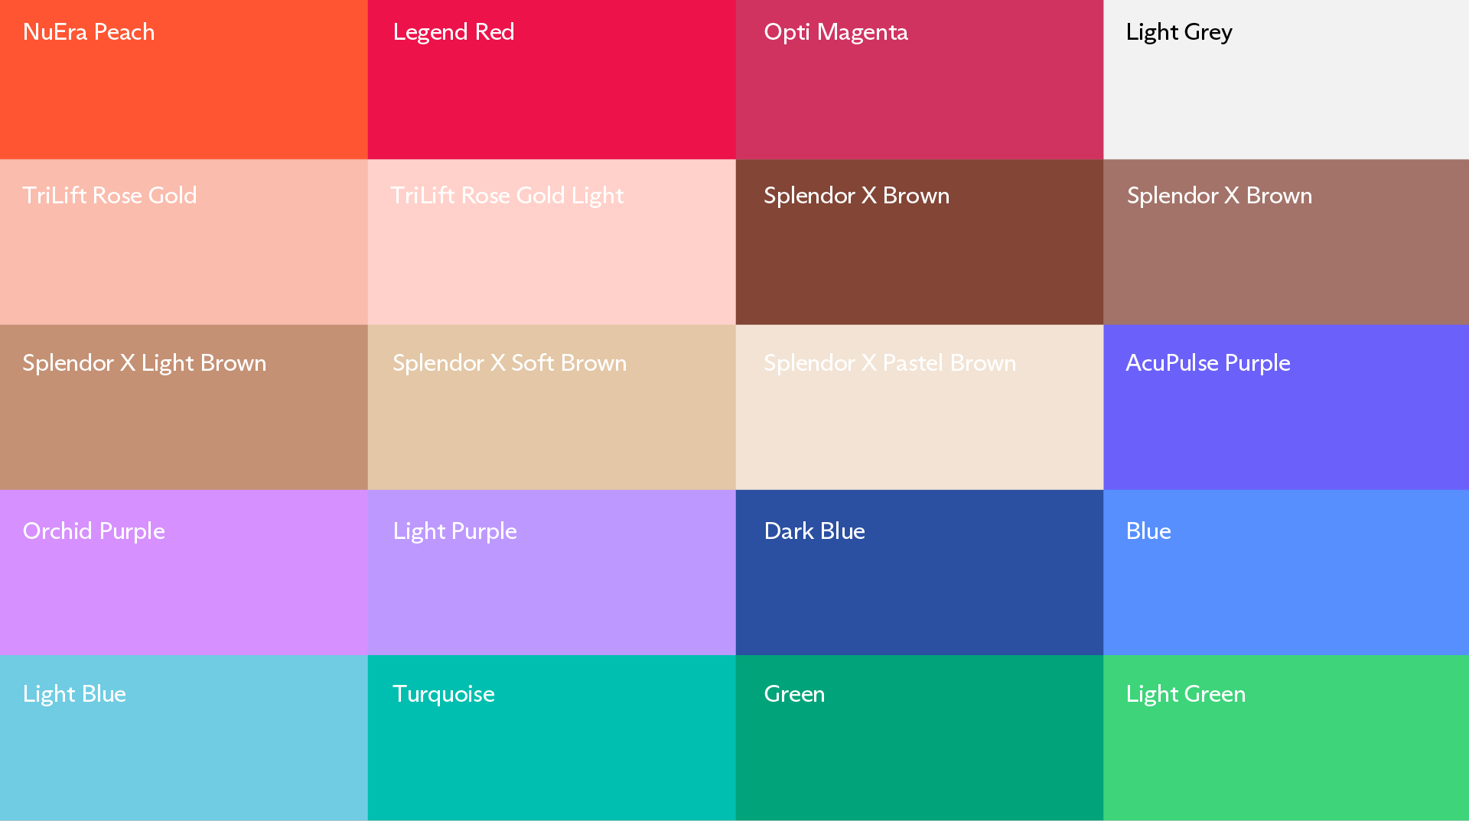Click the Orchid Purple swatch

click(184, 573)
